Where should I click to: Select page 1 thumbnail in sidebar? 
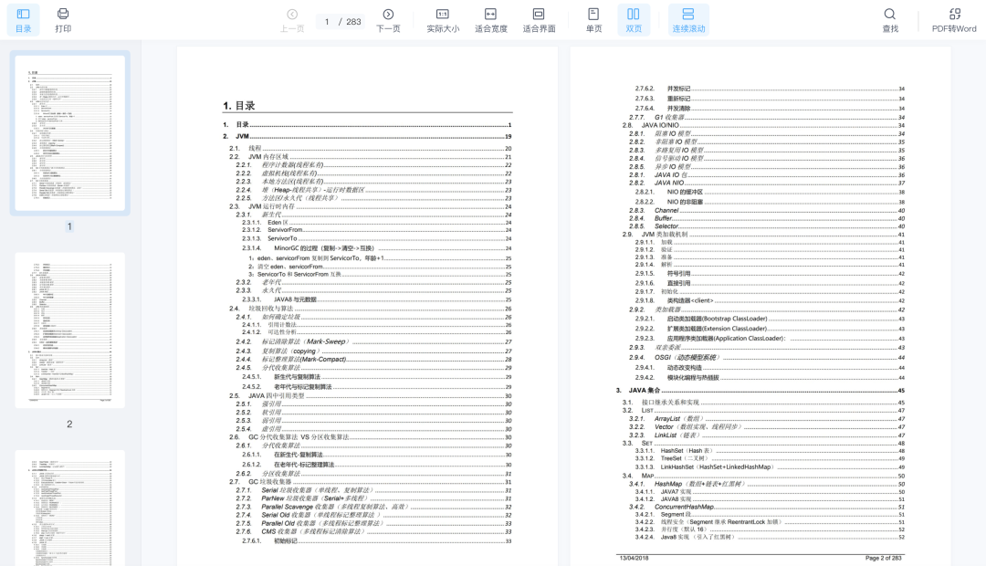tap(69, 133)
